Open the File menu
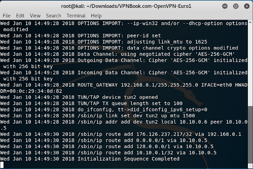The height and width of the screenshot is (169, 253). [7, 16]
